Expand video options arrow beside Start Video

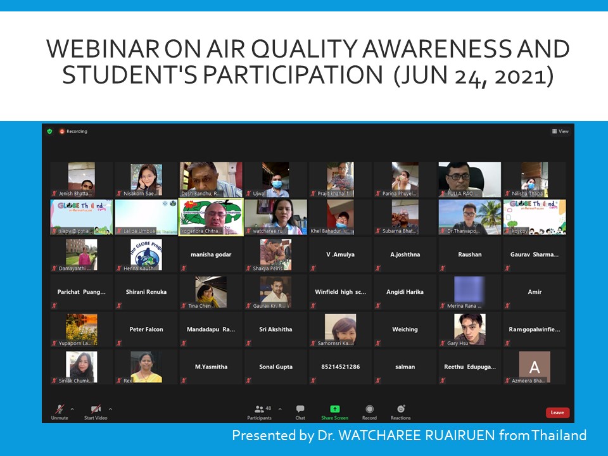[x=110, y=408]
